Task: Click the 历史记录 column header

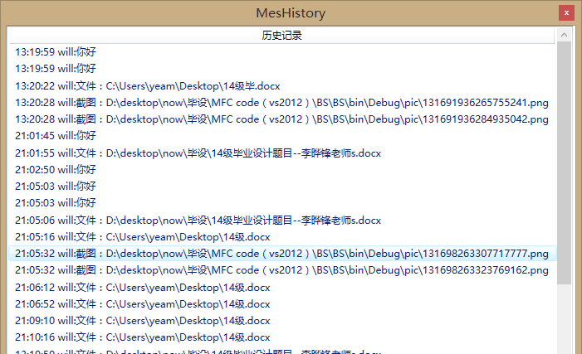Action: [x=281, y=36]
